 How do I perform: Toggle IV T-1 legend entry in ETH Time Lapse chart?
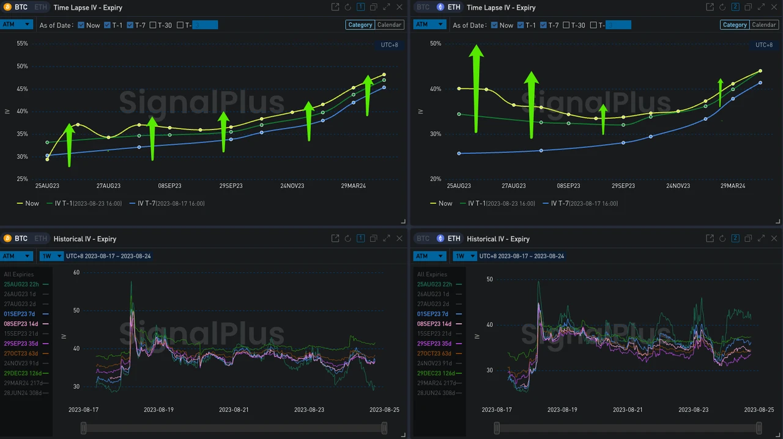(497, 203)
